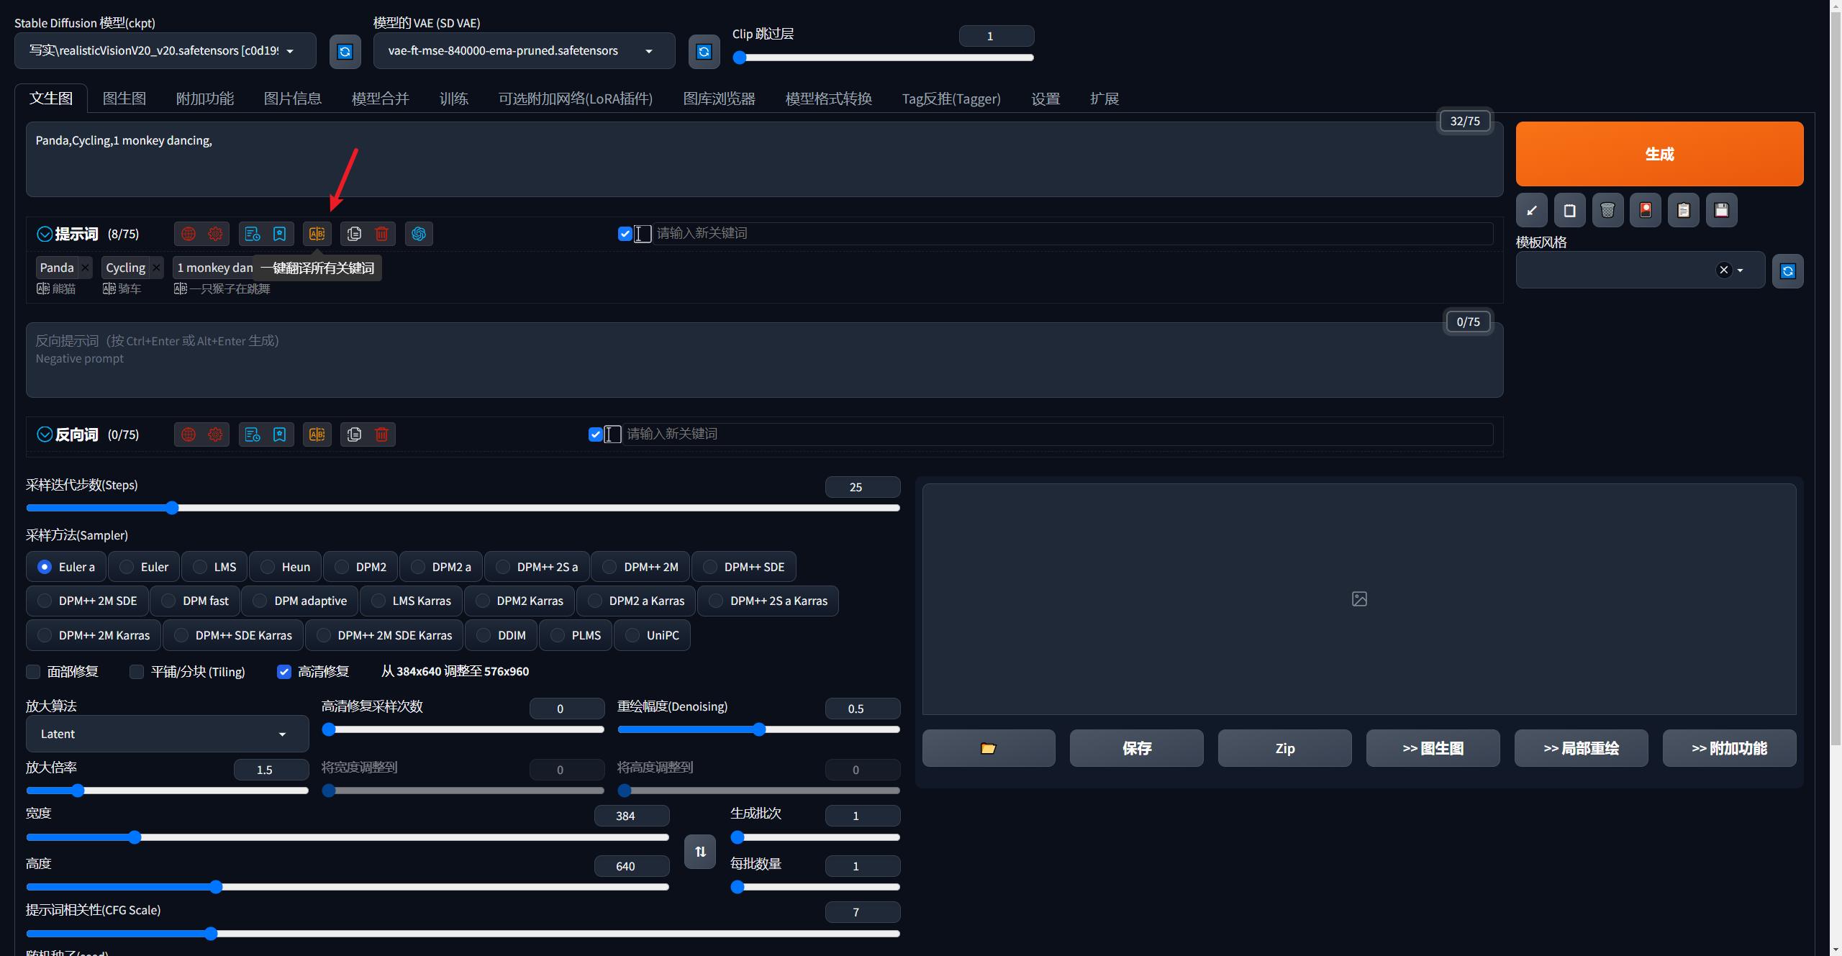
Task: Open the Stable Diffusion 模型 checkpoint dropdown
Action: (165, 51)
